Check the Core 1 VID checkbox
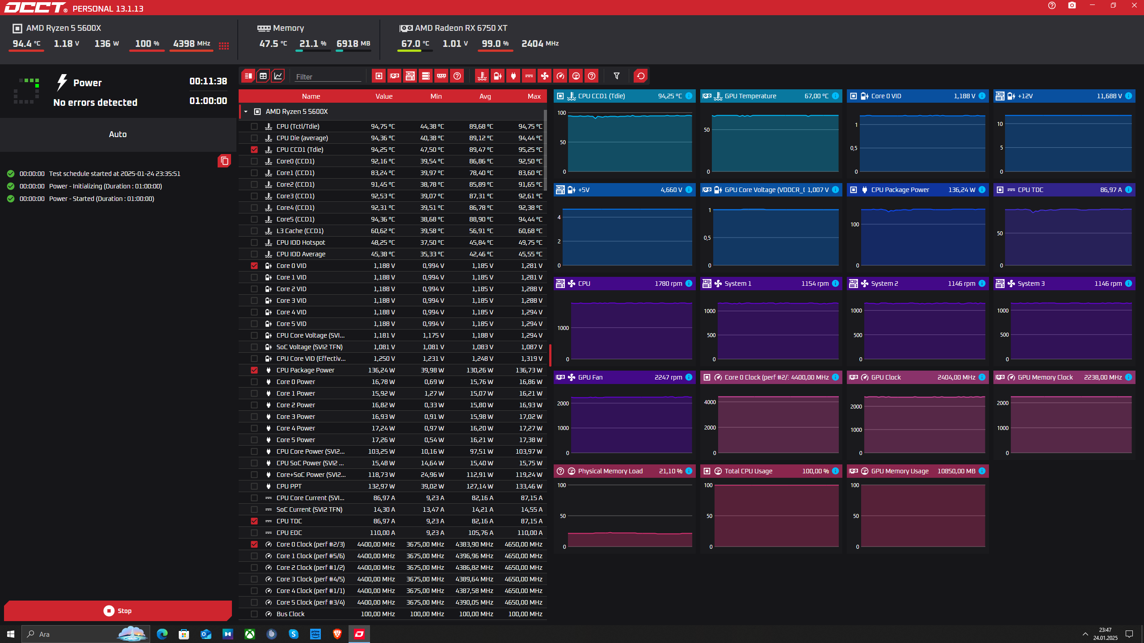Viewport: 1144px width, 643px height. coord(254,277)
